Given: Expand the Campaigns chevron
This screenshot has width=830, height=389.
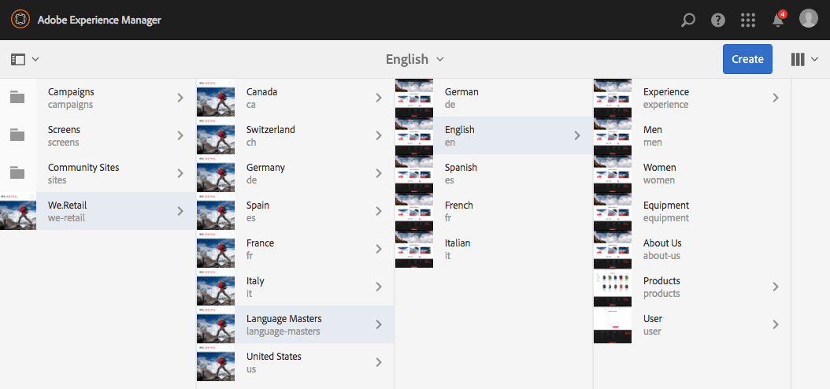Looking at the screenshot, I should point(180,98).
